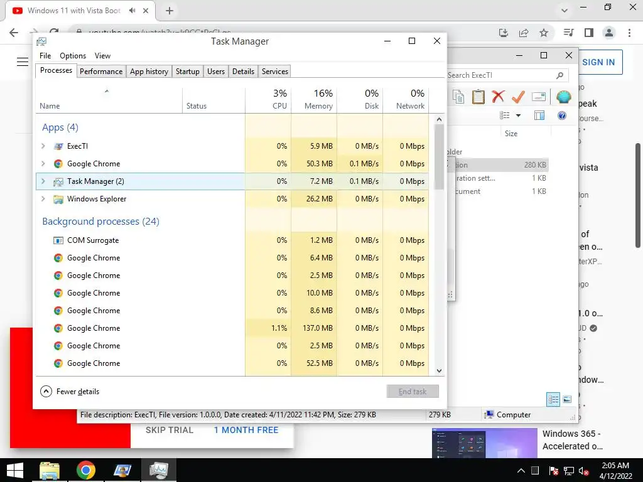
Task: Open the Start menu Windows logo
Action: point(15,471)
